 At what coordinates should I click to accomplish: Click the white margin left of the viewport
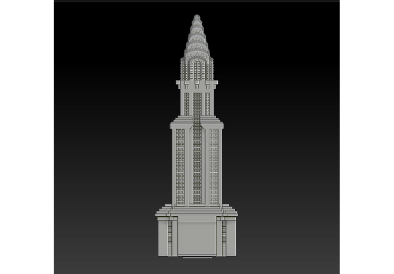click(x=27, y=137)
